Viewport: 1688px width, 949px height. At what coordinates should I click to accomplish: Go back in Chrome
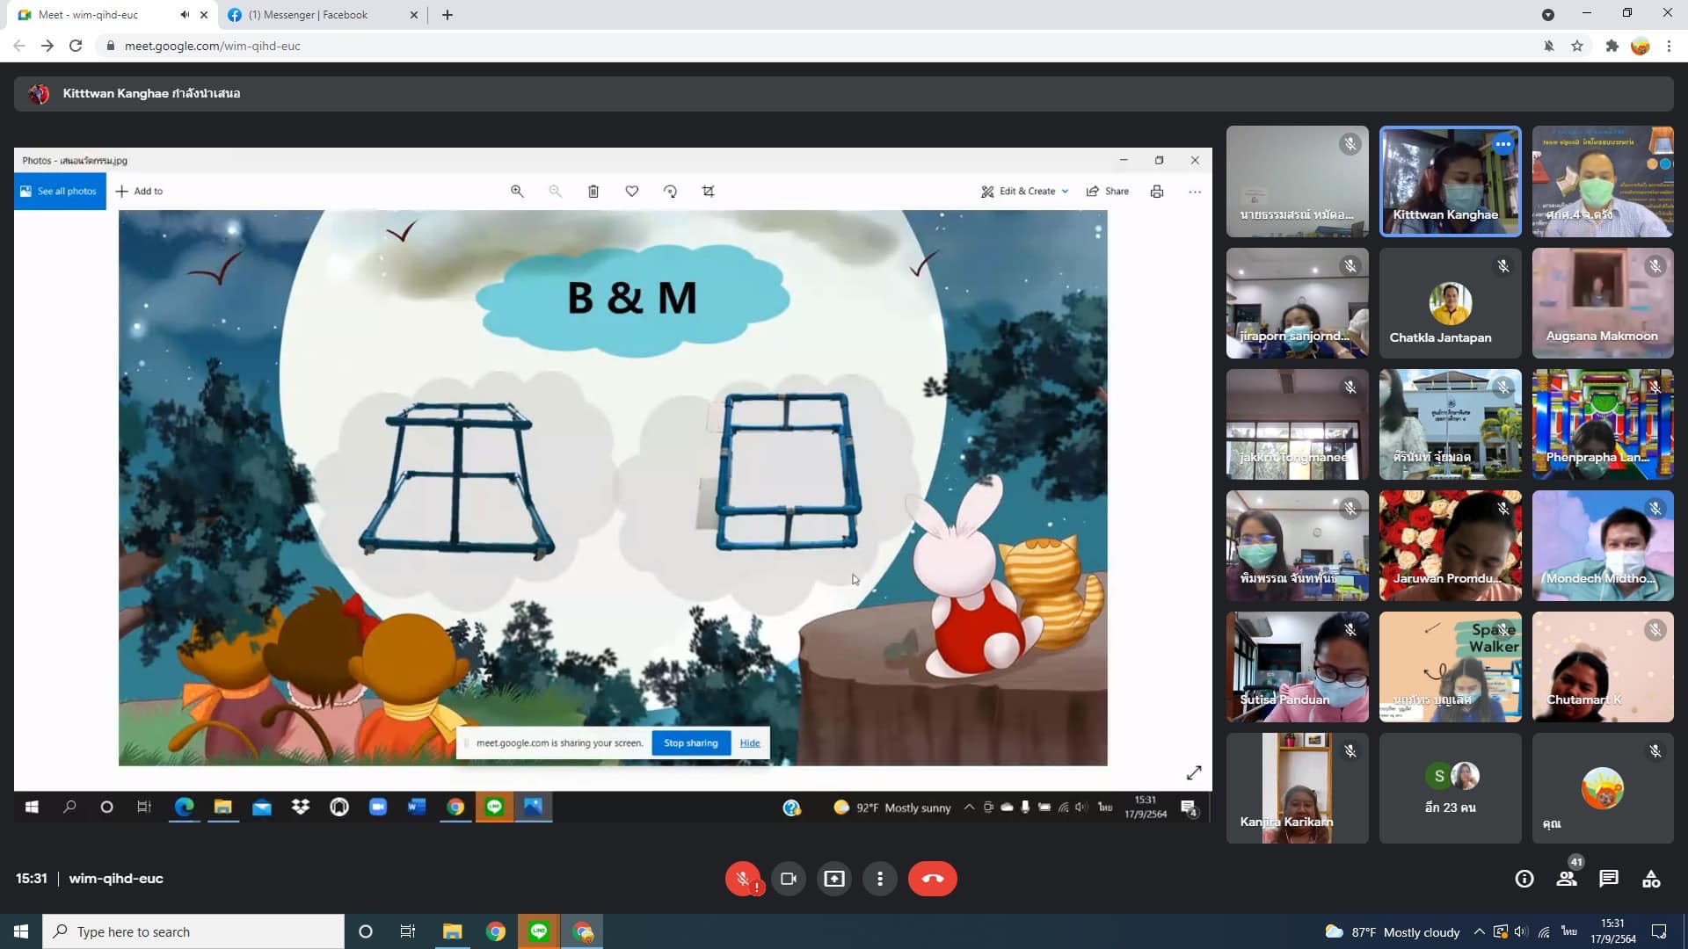tap(19, 46)
